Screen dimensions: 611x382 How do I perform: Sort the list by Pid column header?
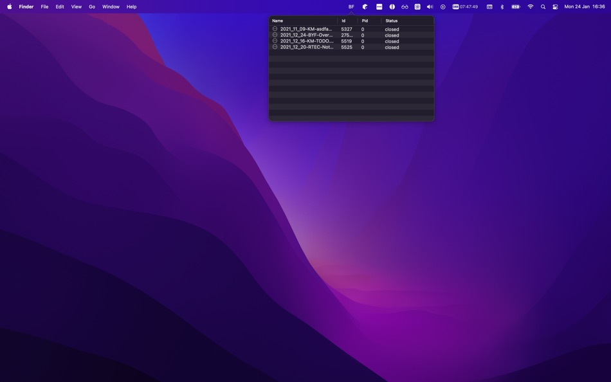[x=369, y=21]
